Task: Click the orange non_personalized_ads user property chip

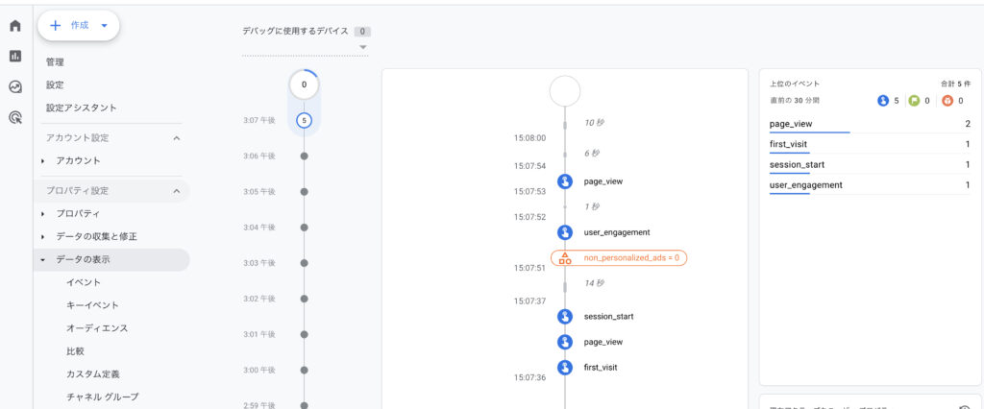Action: click(x=619, y=258)
